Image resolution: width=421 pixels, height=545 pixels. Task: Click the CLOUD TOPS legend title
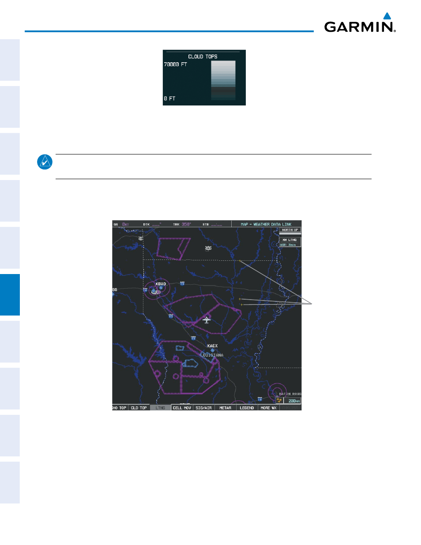[x=203, y=56]
